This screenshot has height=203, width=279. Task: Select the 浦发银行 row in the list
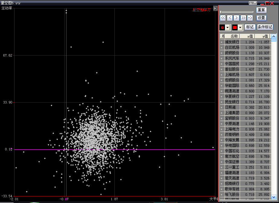click(x=232, y=42)
